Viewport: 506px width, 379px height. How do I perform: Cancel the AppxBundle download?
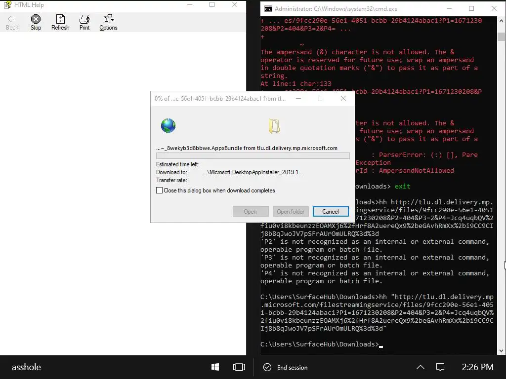click(x=331, y=212)
